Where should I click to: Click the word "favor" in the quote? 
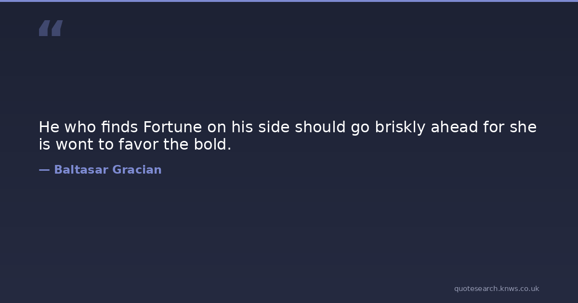click(139, 144)
